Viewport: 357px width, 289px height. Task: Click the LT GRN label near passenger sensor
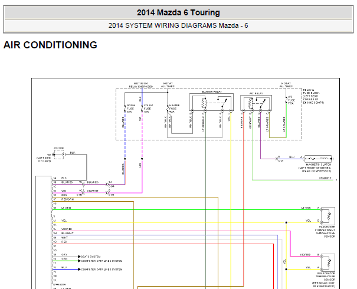click(306, 208)
